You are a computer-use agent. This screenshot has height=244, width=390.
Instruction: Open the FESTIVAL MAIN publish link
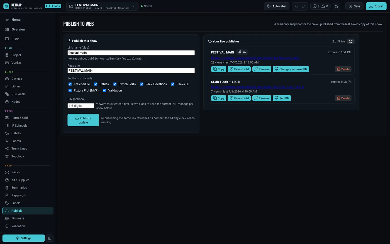pyautogui.click(x=255, y=58)
